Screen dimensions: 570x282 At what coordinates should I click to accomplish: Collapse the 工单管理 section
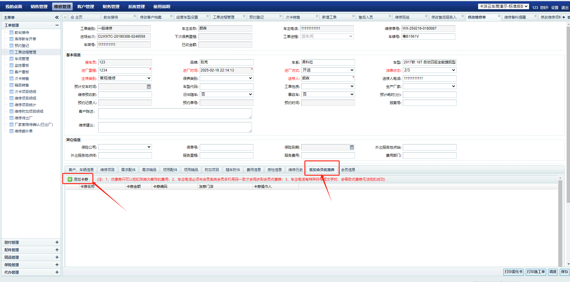click(x=57, y=25)
